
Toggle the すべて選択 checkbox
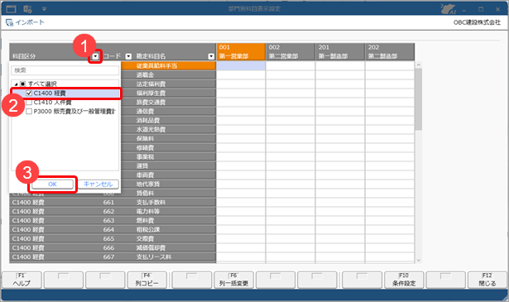tap(22, 84)
